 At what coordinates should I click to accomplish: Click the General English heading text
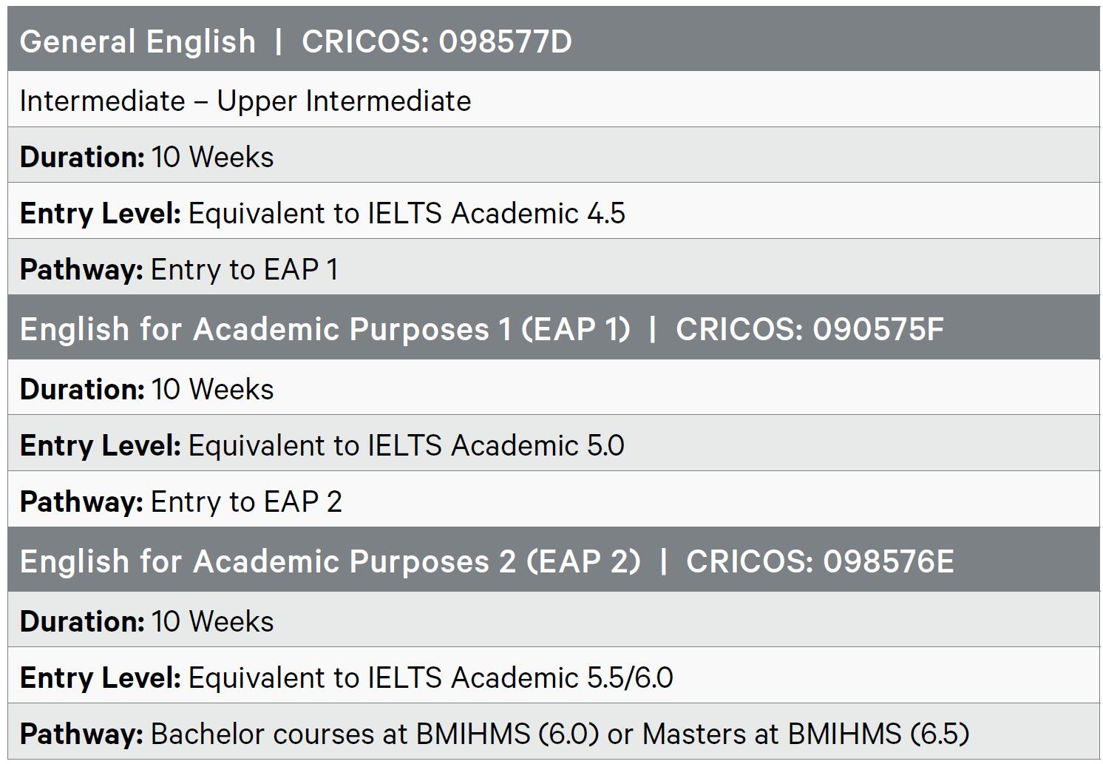pyautogui.click(x=138, y=41)
